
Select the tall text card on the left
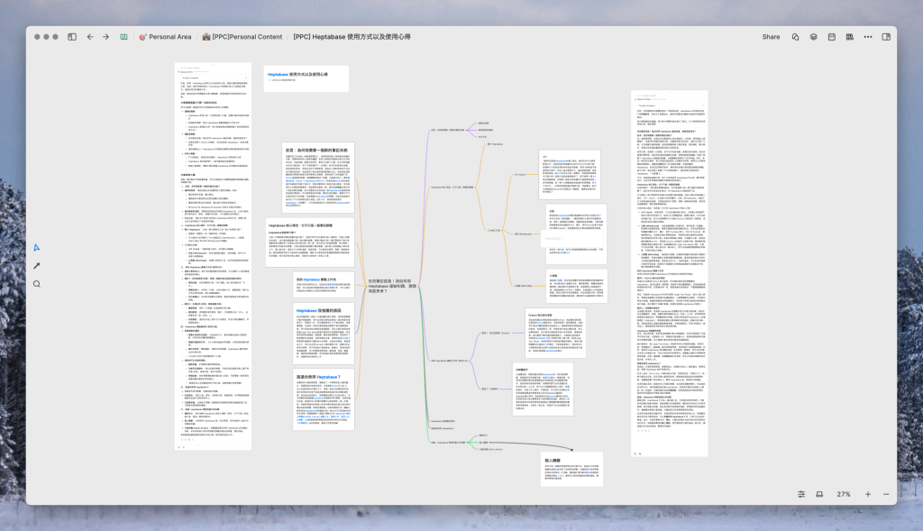213,257
